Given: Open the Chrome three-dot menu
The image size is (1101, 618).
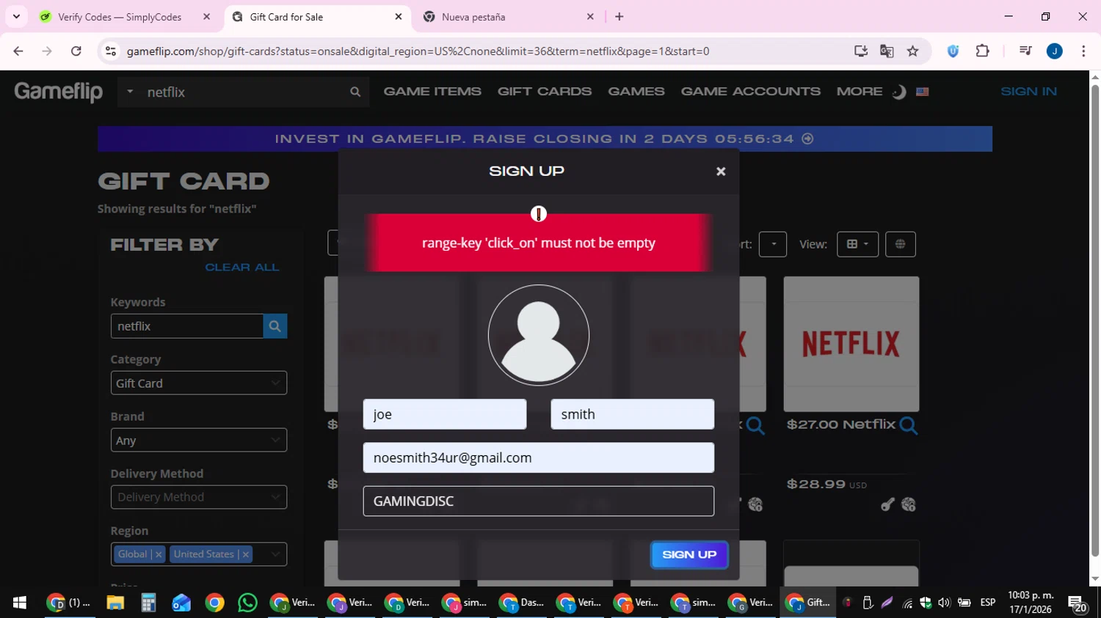Looking at the screenshot, I should 1083,51.
